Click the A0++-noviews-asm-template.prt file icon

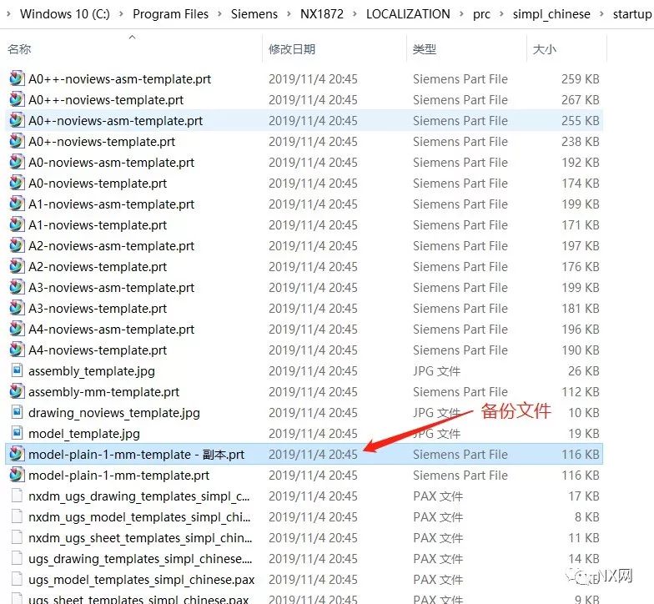pos(17,78)
